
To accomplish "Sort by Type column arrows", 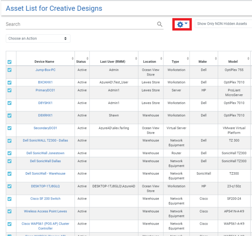I will coord(188,58).
